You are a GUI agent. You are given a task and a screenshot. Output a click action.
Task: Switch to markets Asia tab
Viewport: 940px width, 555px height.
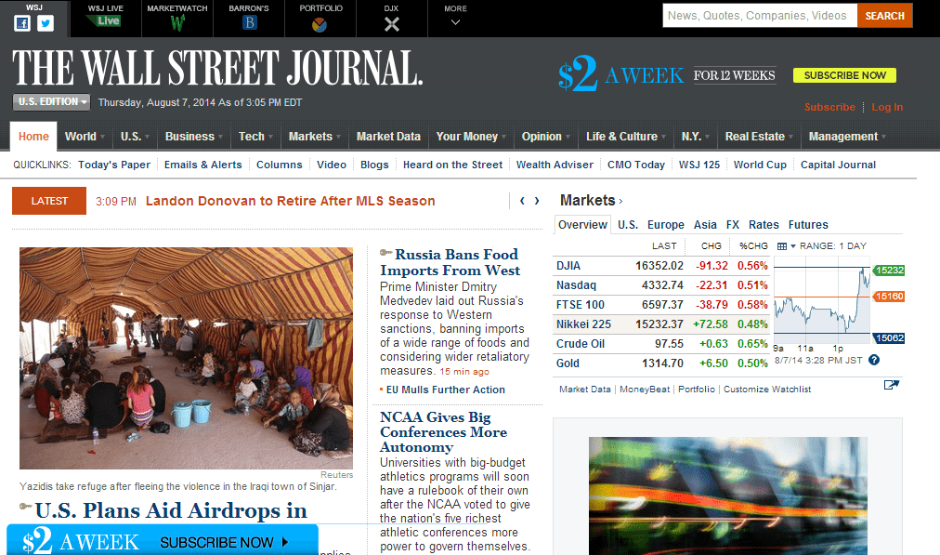tap(705, 224)
